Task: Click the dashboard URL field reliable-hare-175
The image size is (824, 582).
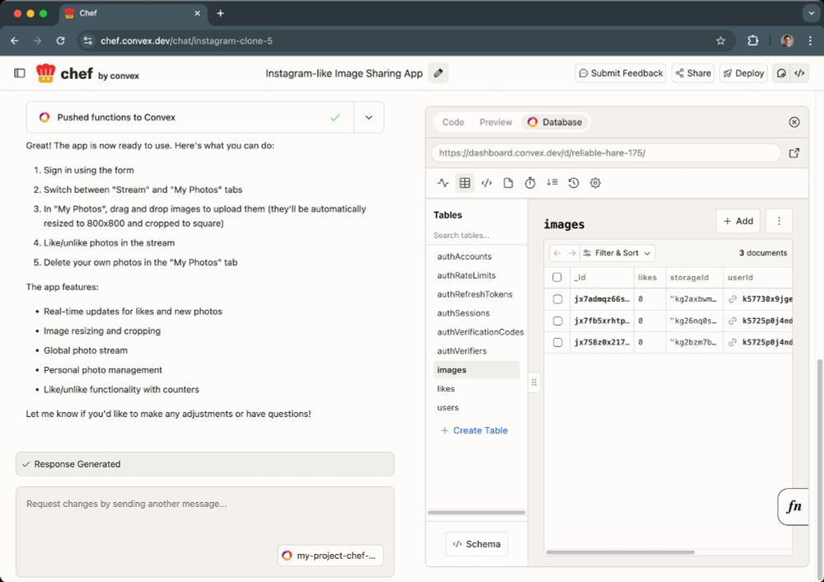Action: [606, 153]
